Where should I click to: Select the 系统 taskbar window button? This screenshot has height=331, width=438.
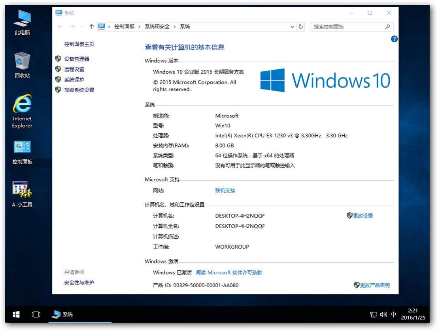pyautogui.click(x=80, y=314)
